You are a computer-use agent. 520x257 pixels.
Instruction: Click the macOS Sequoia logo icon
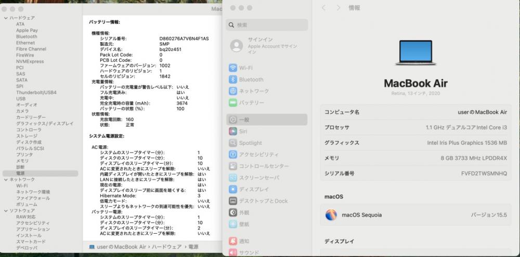point(331,215)
